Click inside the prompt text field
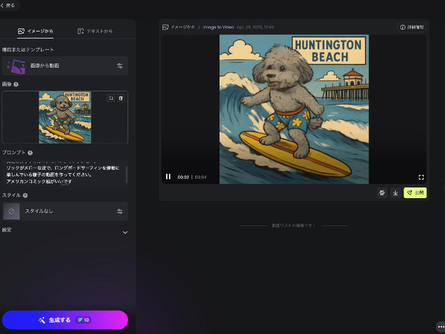 64,173
